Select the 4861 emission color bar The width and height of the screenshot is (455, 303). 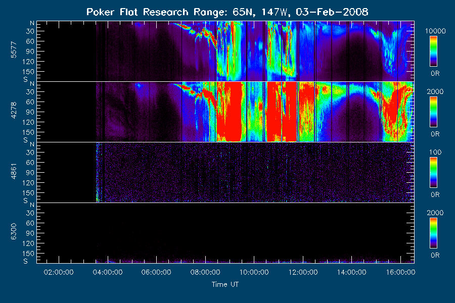(434, 173)
